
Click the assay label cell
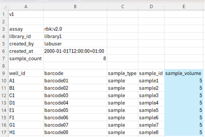click(x=26, y=29)
